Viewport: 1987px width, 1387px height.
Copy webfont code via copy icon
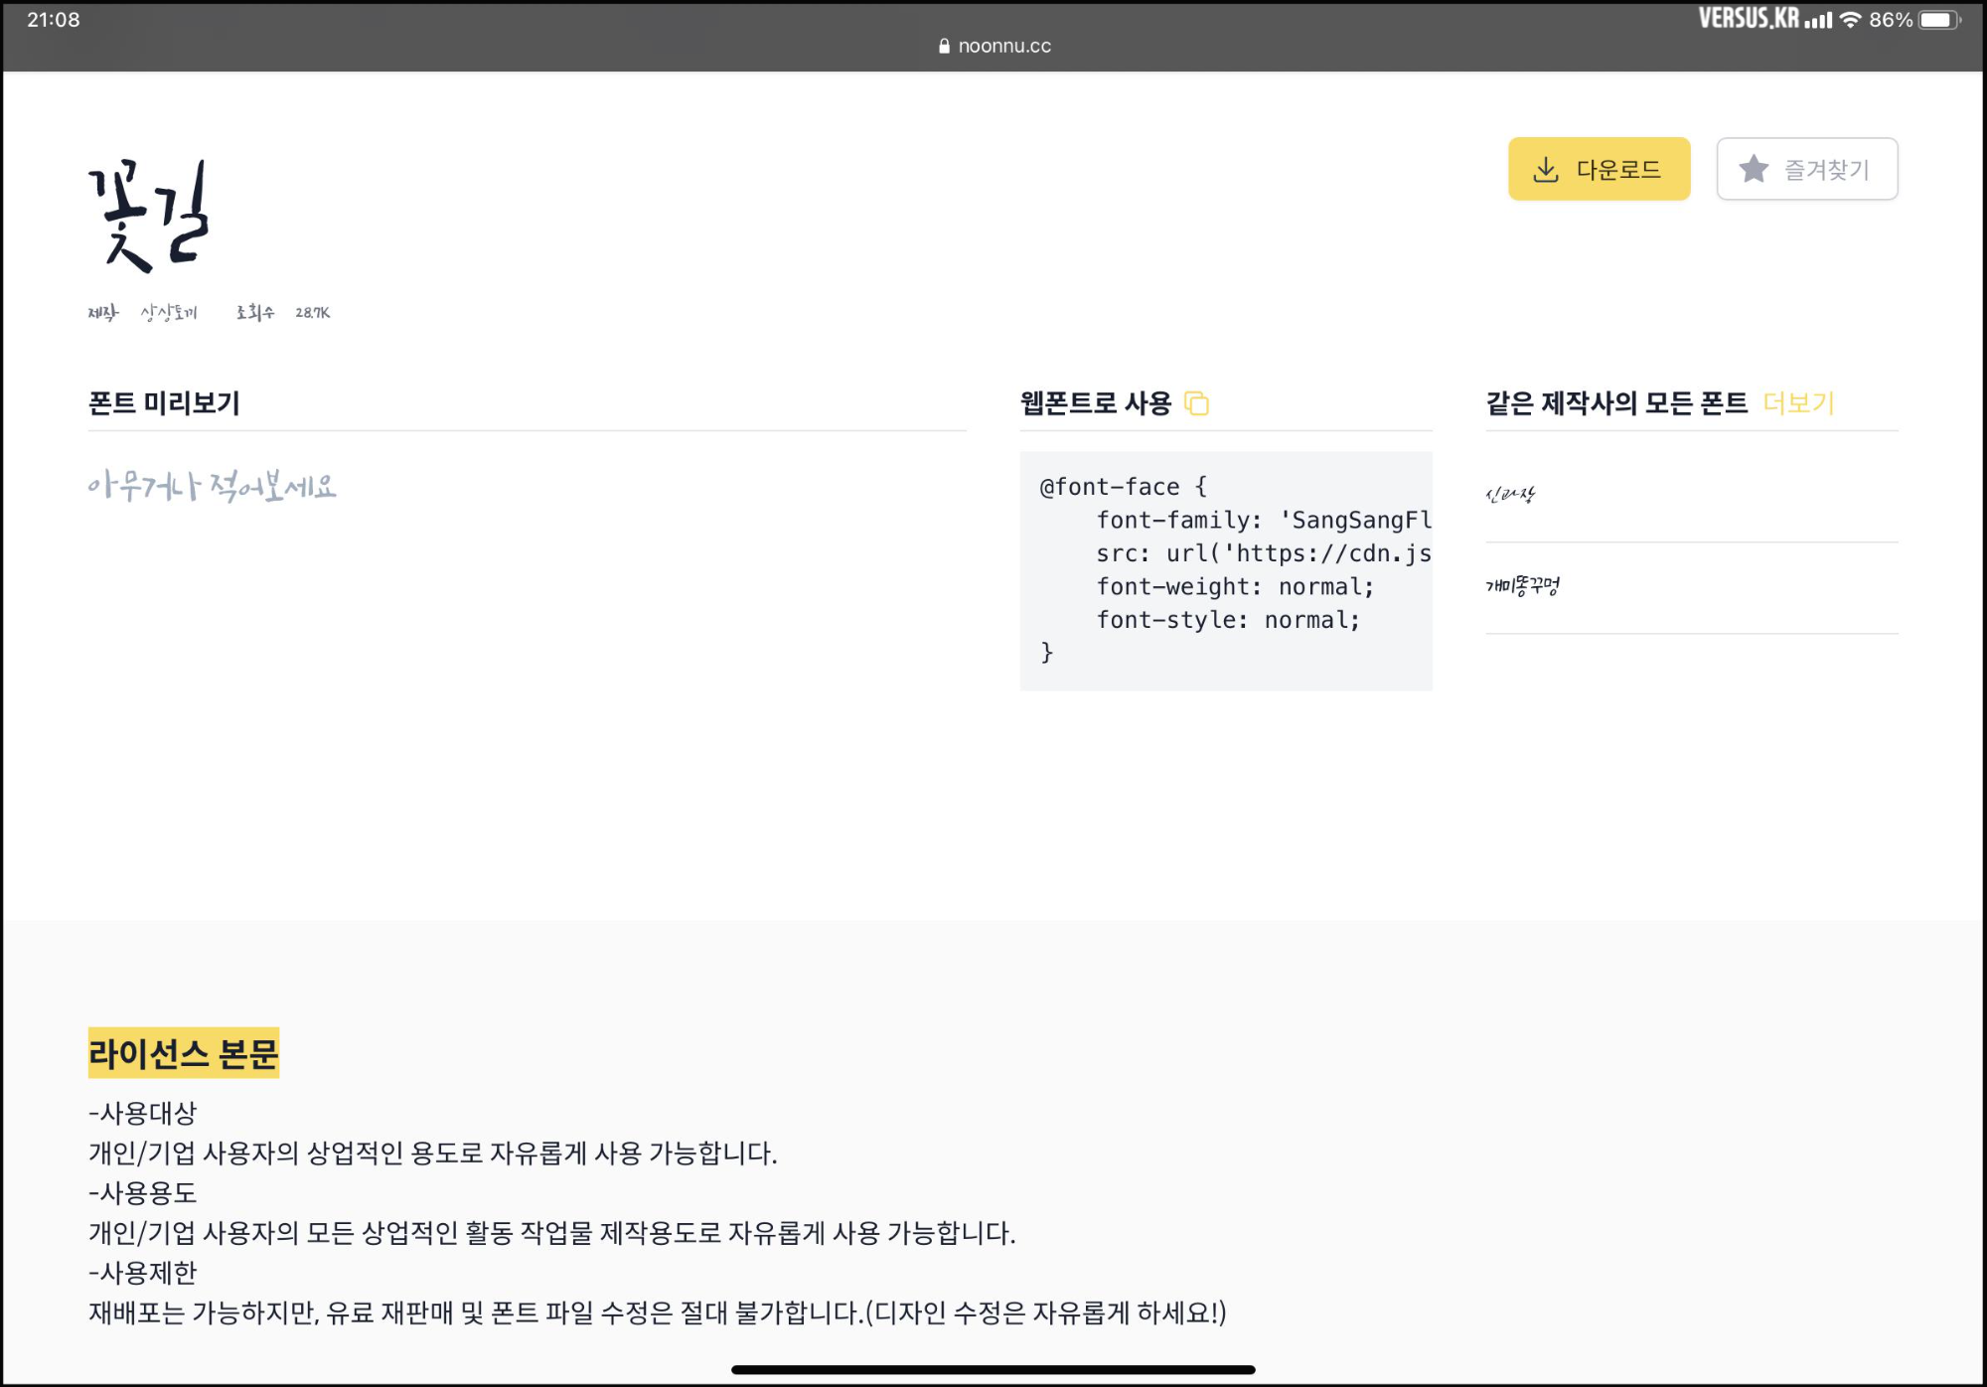pyautogui.click(x=1197, y=403)
